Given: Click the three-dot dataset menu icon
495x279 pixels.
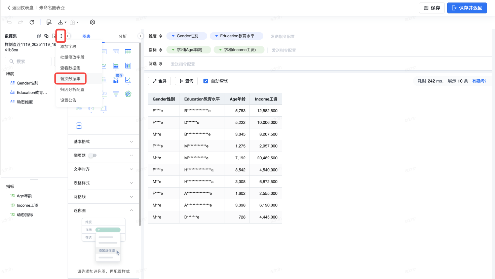Looking at the screenshot, I should [x=61, y=36].
